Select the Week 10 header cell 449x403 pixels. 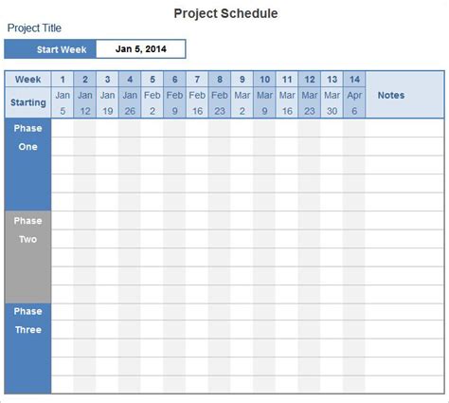coord(264,79)
